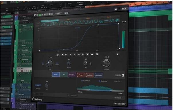
Task: Select the Volume effect module
Action: pos(56,75)
